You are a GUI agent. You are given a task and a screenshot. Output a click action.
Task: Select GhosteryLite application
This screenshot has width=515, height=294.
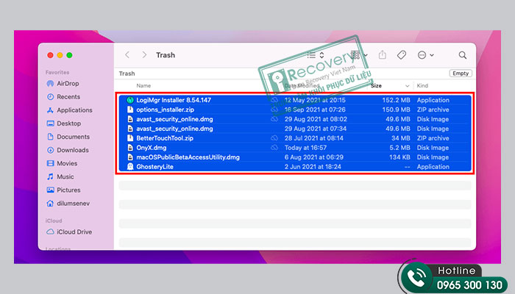pyautogui.click(x=294, y=167)
